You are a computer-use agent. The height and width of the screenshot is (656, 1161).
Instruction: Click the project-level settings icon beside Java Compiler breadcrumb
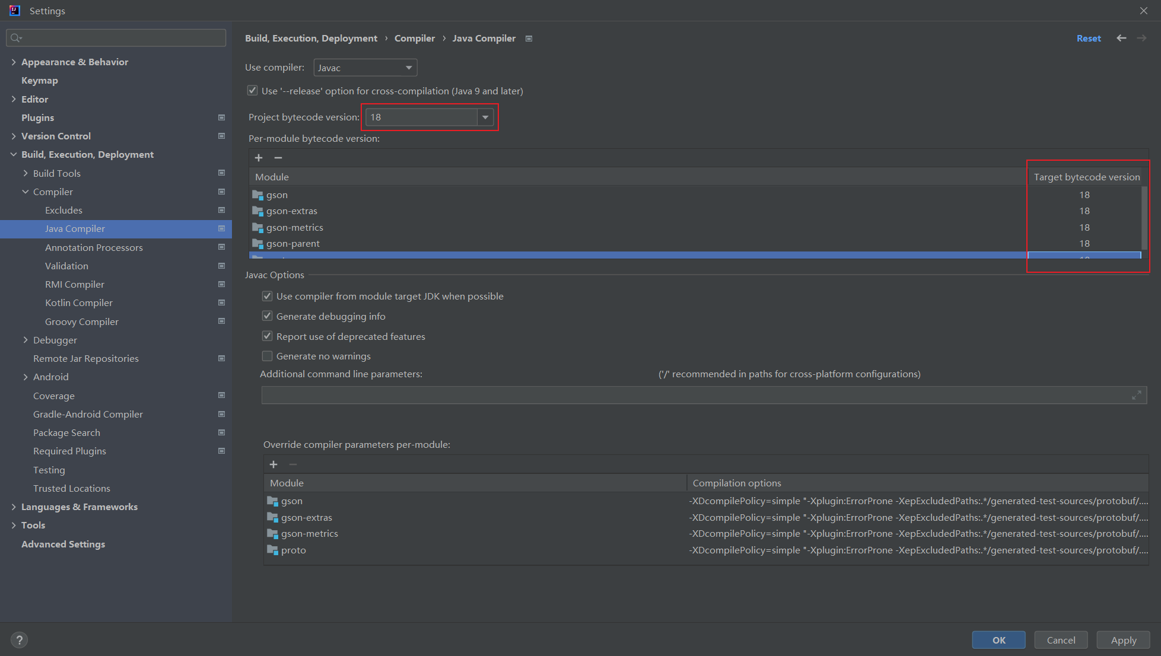(529, 39)
